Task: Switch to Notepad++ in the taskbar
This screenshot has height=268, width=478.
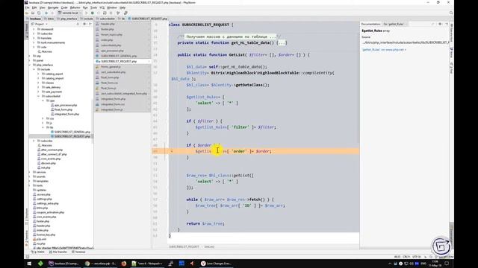Action: pyautogui.click(x=147, y=264)
